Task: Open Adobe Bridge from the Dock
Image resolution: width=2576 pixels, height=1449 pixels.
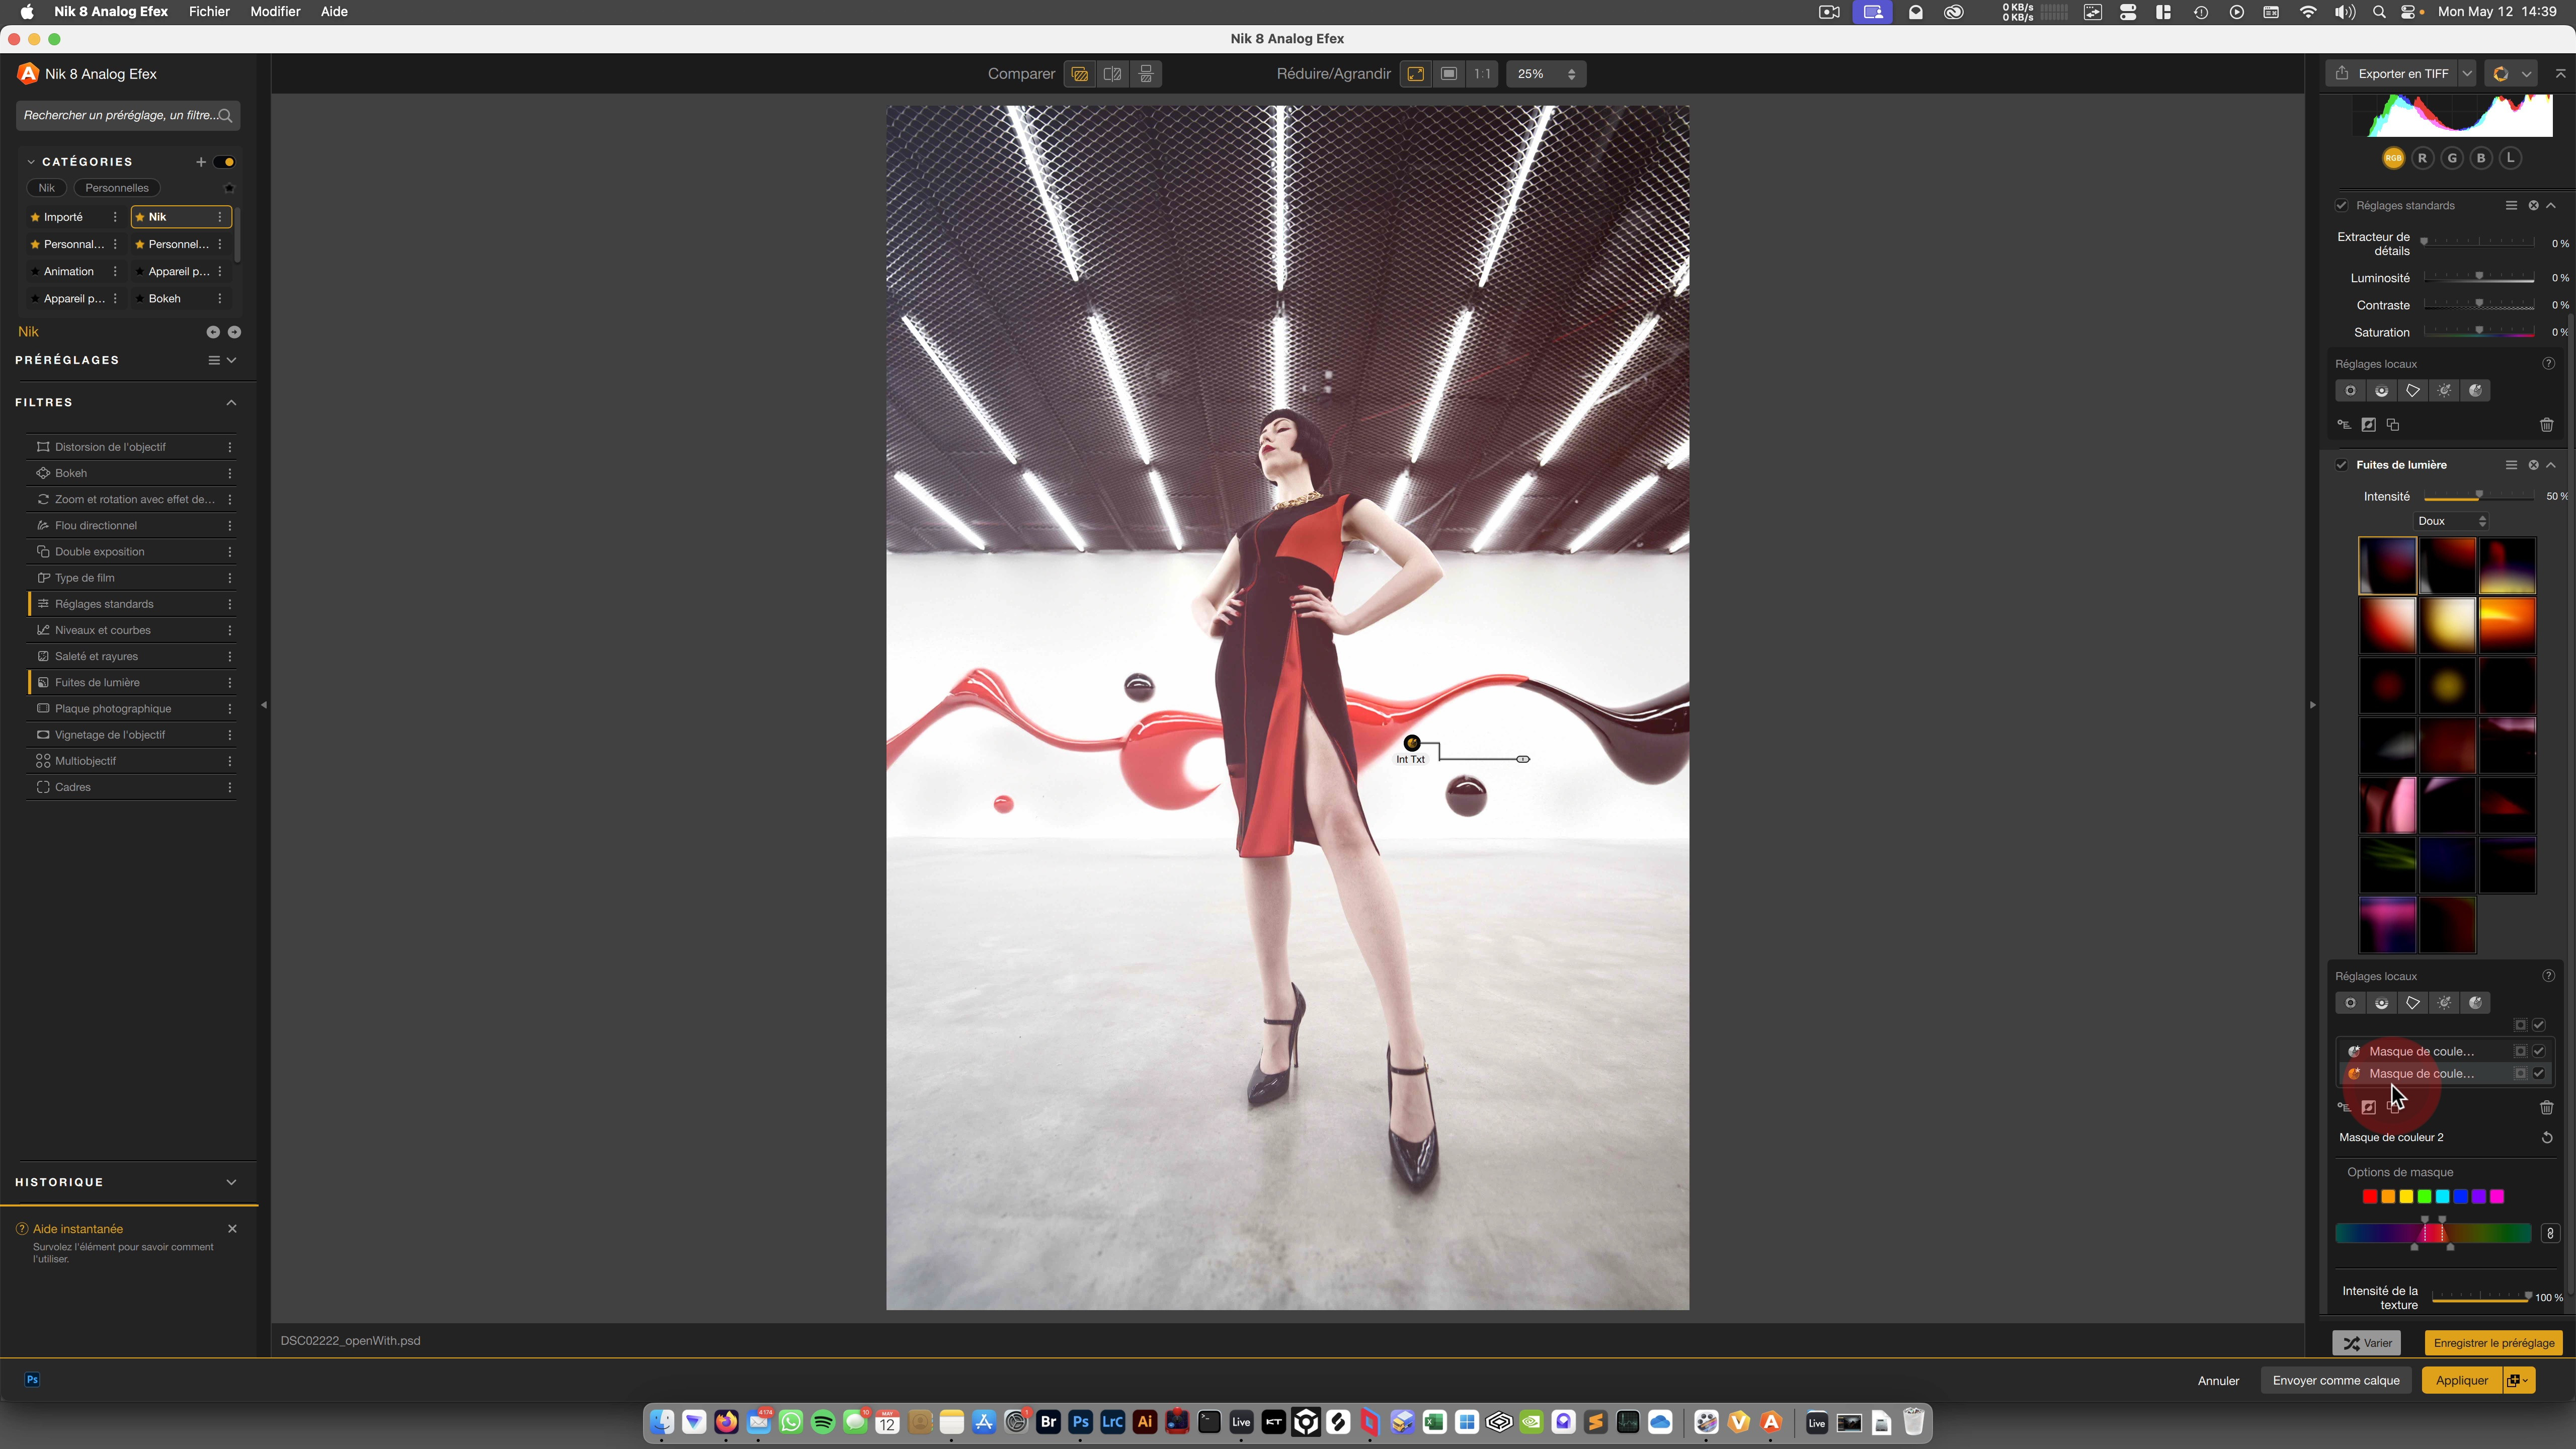Action: [1048, 1422]
